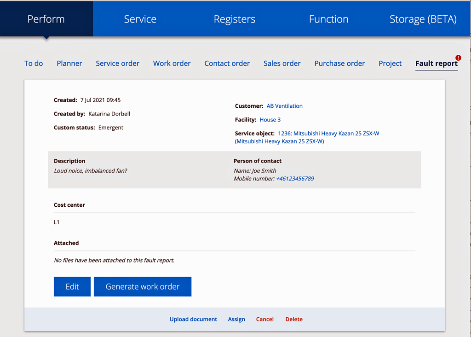Select the no files attached message
Screen dimensions: 471x337
coord(114,260)
